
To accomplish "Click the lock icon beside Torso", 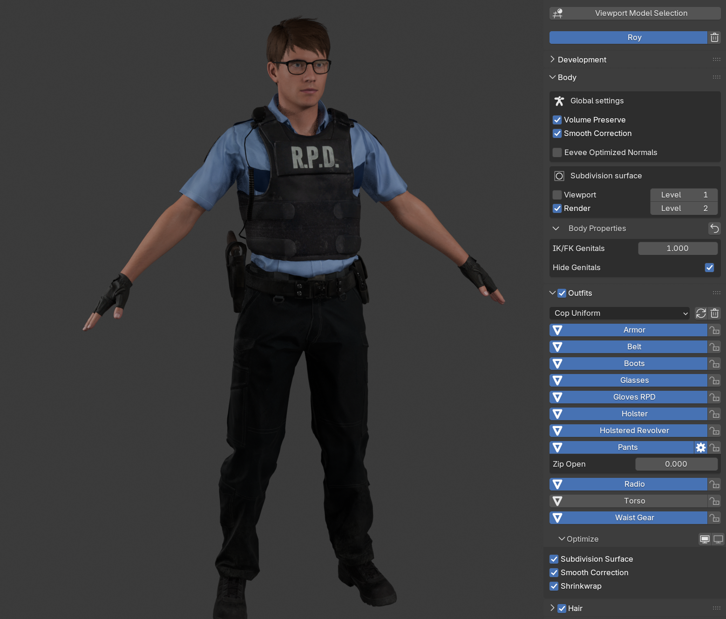I will tap(714, 501).
